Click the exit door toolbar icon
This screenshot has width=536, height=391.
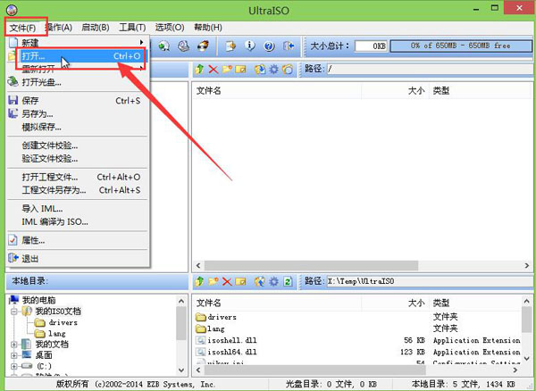(x=289, y=46)
